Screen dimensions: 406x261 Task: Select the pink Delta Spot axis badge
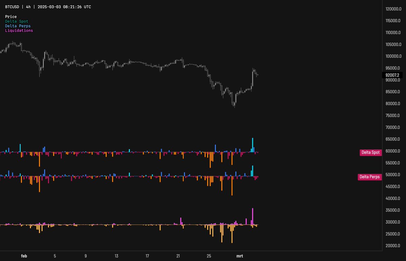tap(370, 152)
